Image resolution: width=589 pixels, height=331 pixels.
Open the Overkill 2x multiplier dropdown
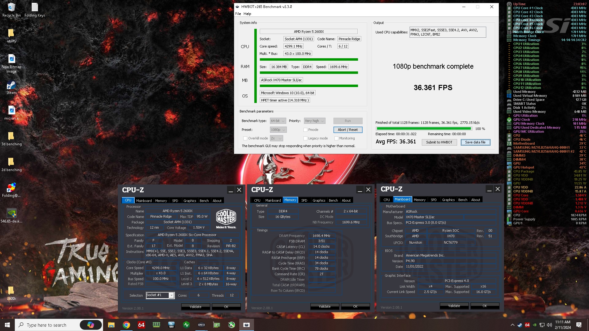tap(276, 138)
